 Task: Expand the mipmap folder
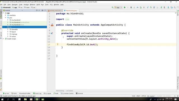pos(8,34)
